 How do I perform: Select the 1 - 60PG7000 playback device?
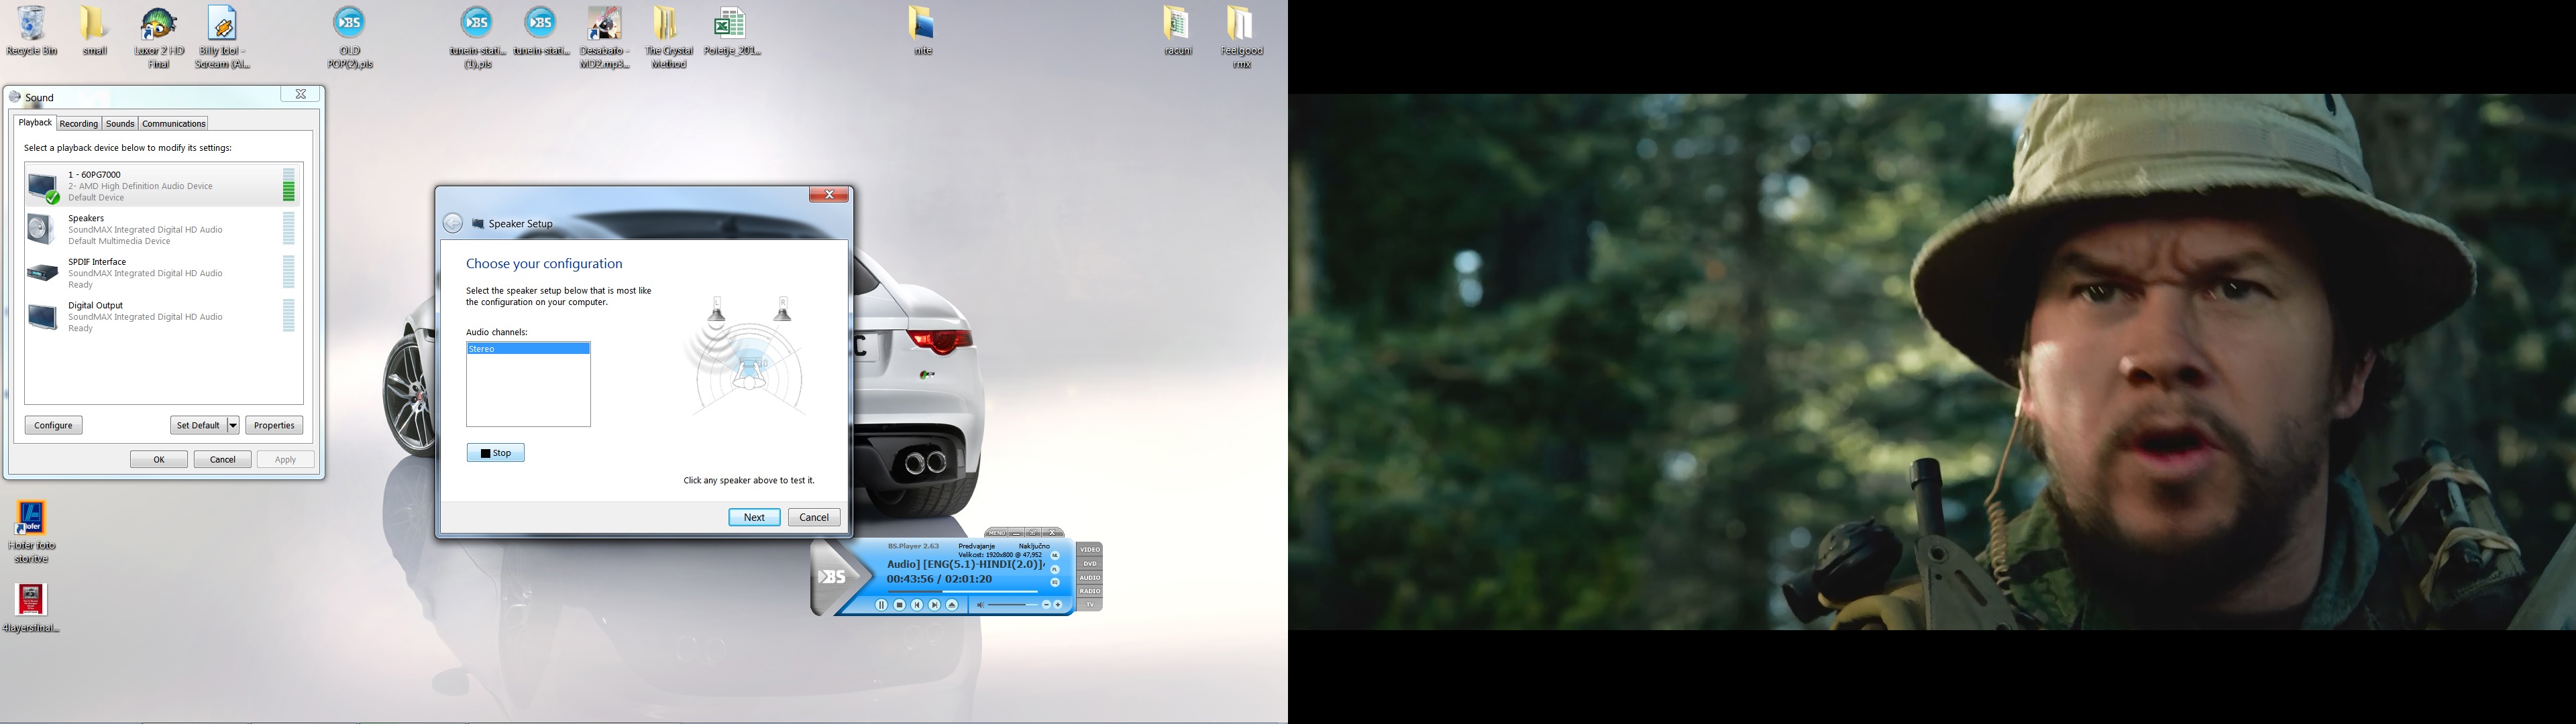tap(163, 185)
